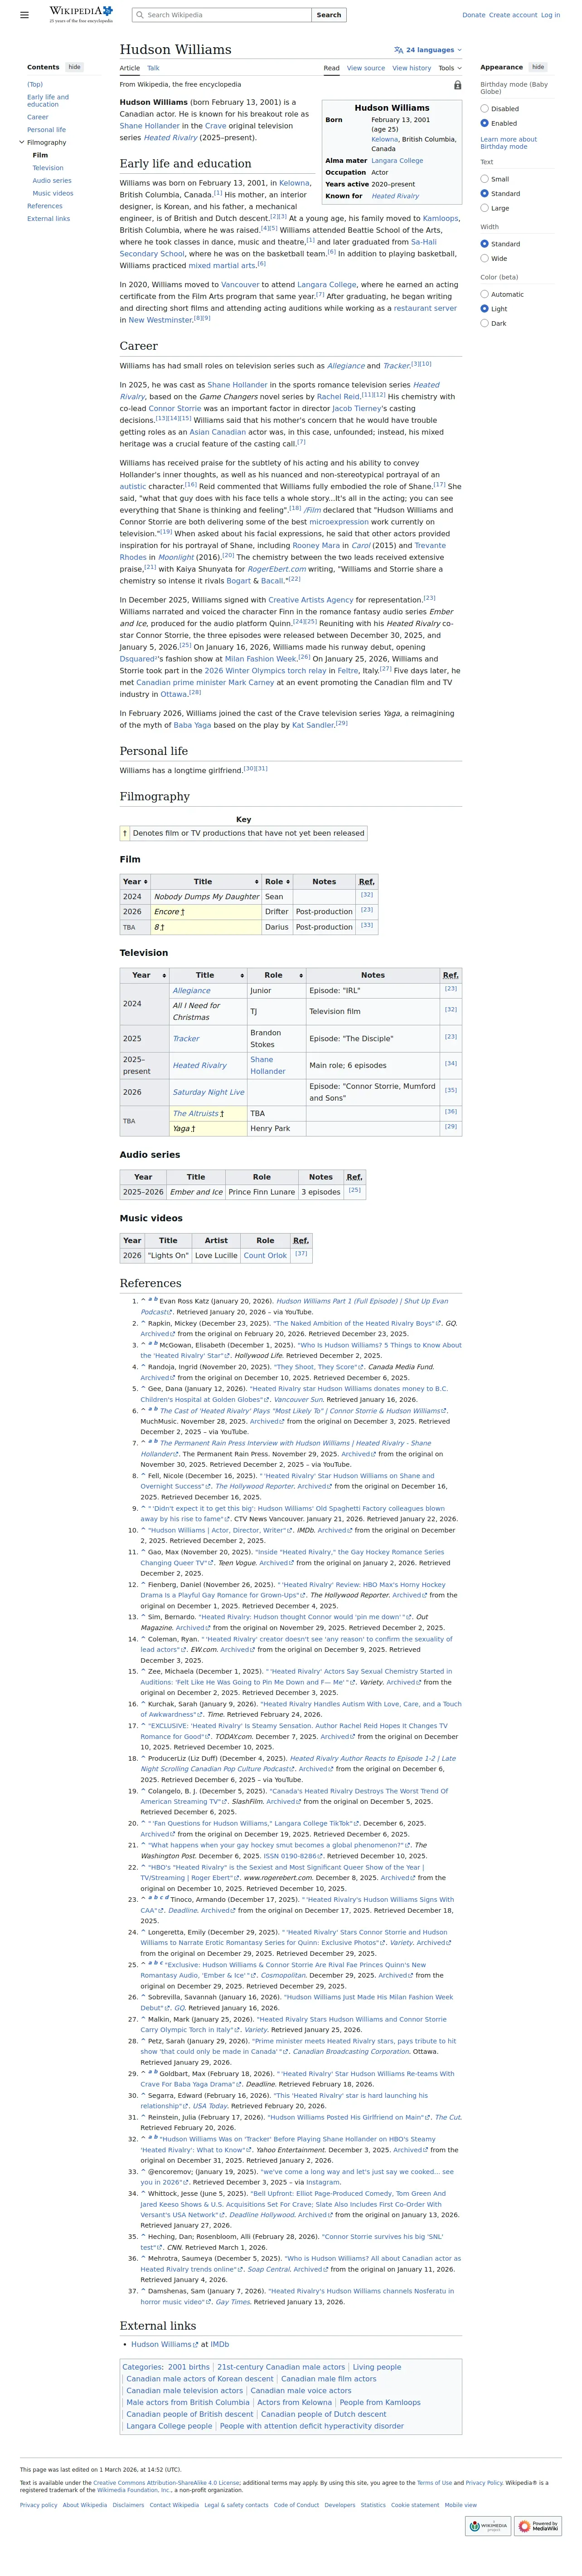
Task: Open the main menu hamburger icon
Action: pyautogui.click(x=24, y=15)
